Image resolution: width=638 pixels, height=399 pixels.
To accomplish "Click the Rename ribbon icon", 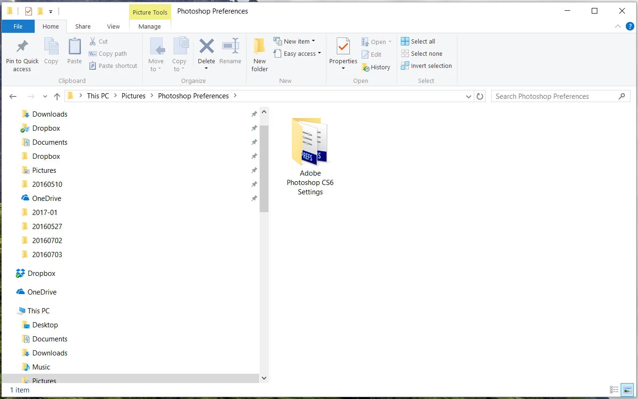I will pos(231,46).
